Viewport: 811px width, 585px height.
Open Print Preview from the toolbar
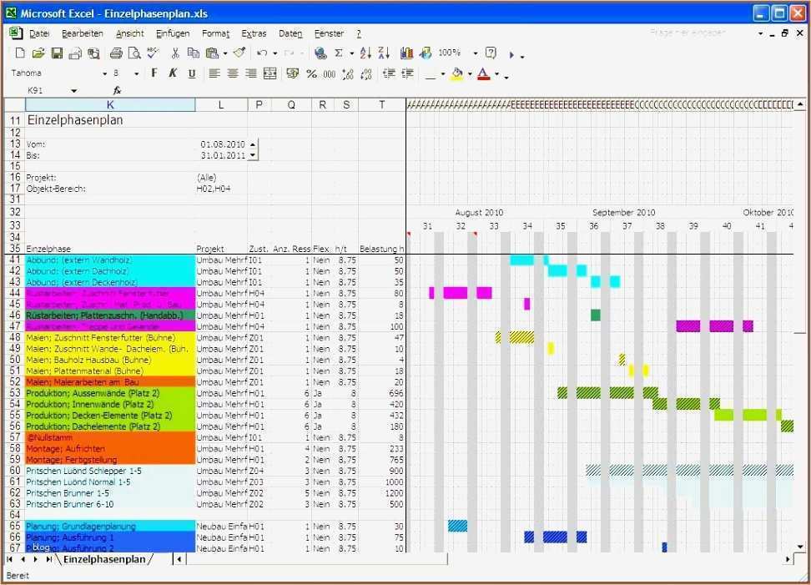[x=133, y=53]
